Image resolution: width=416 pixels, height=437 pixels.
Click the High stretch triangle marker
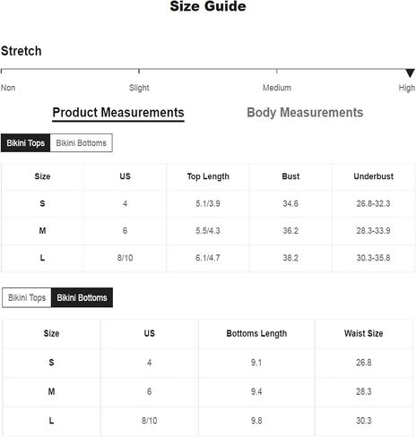(x=410, y=73)
